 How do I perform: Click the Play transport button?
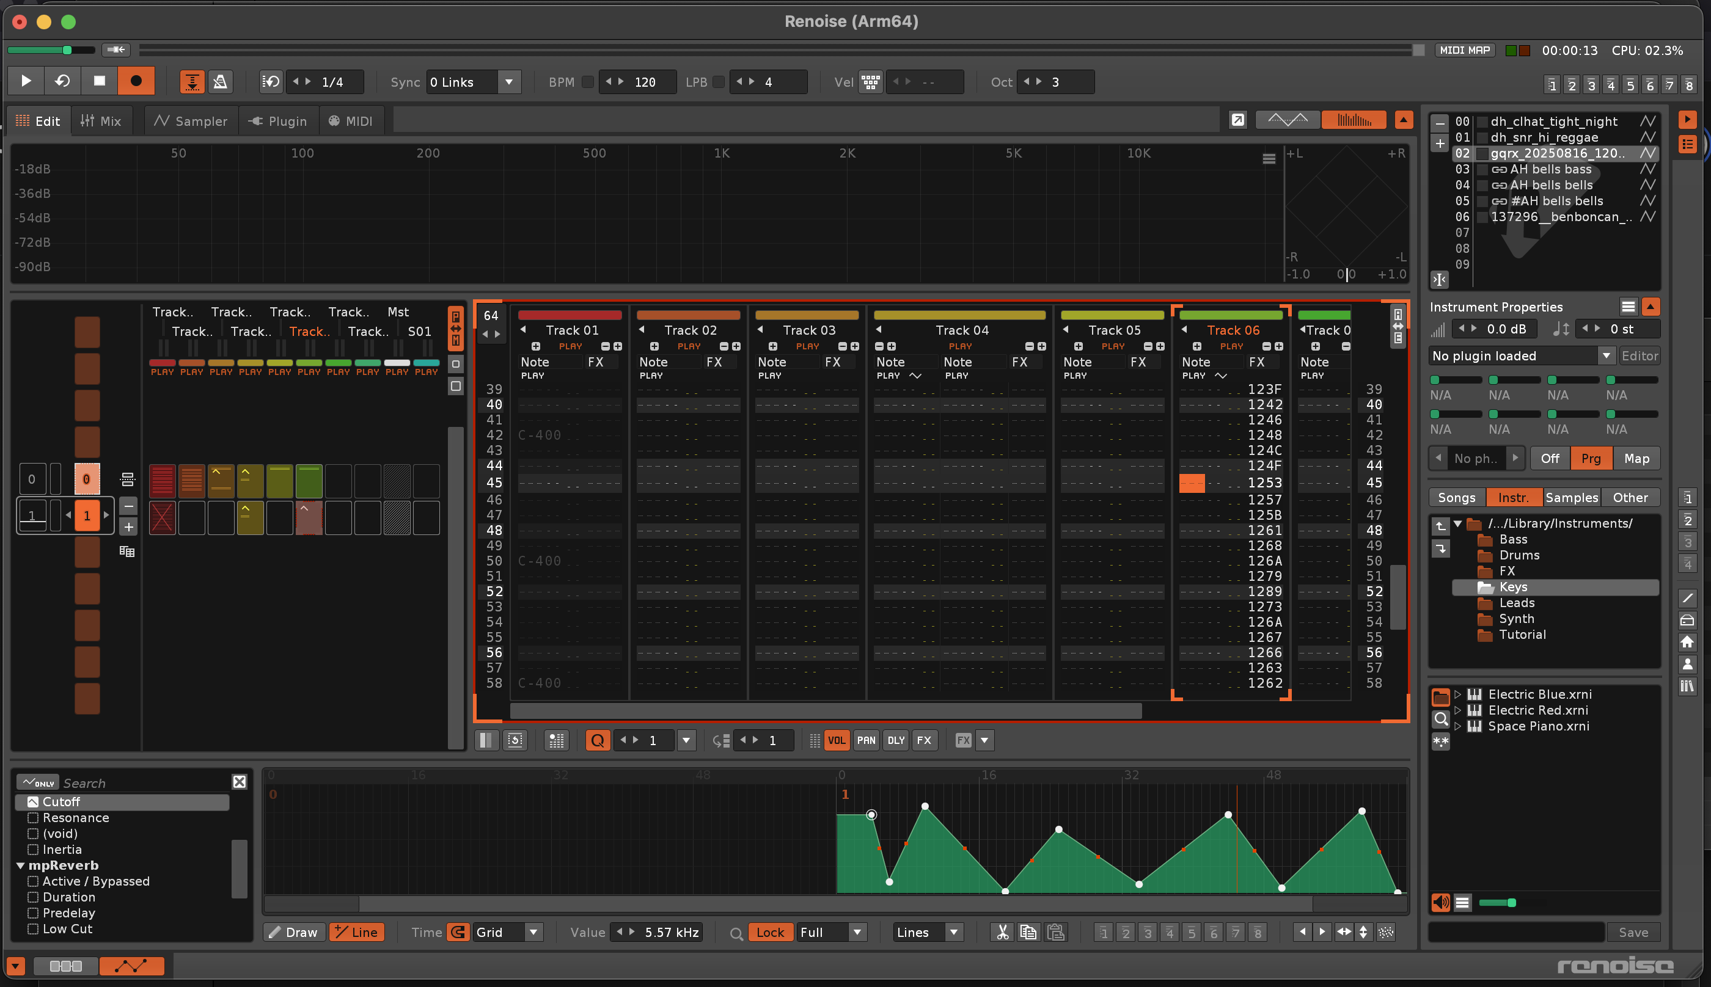tap(26, 81)
